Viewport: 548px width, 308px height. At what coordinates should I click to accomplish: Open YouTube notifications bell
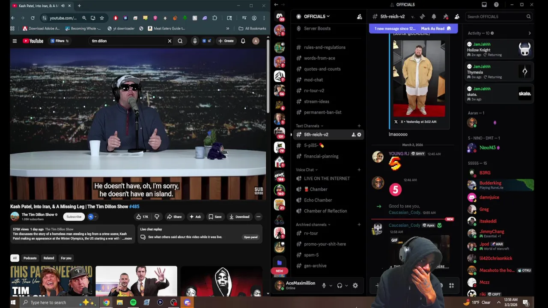pyautogui.click(x=243, y=41)
